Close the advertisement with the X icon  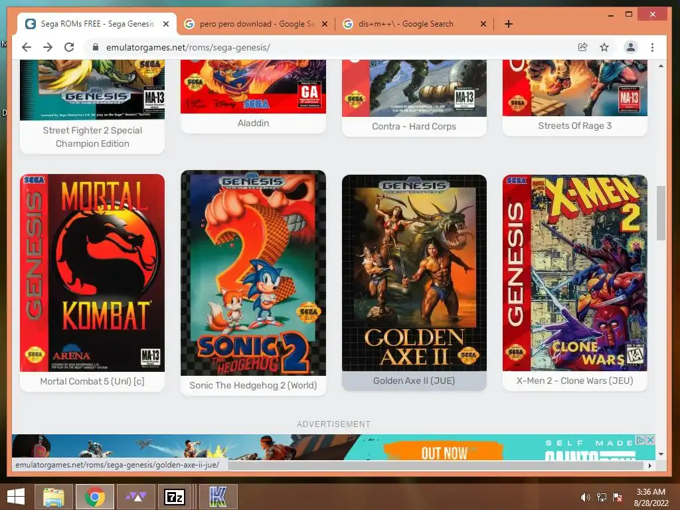click(650, 440)
